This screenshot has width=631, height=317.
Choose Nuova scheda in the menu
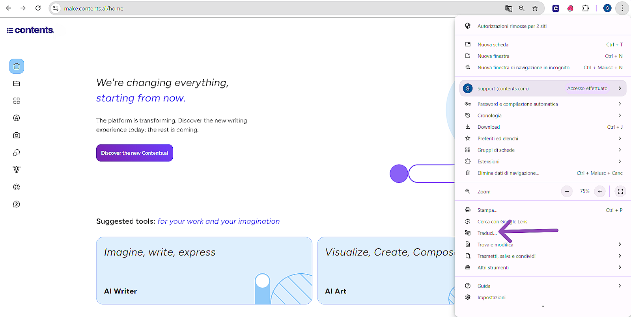tap(493, 44)
